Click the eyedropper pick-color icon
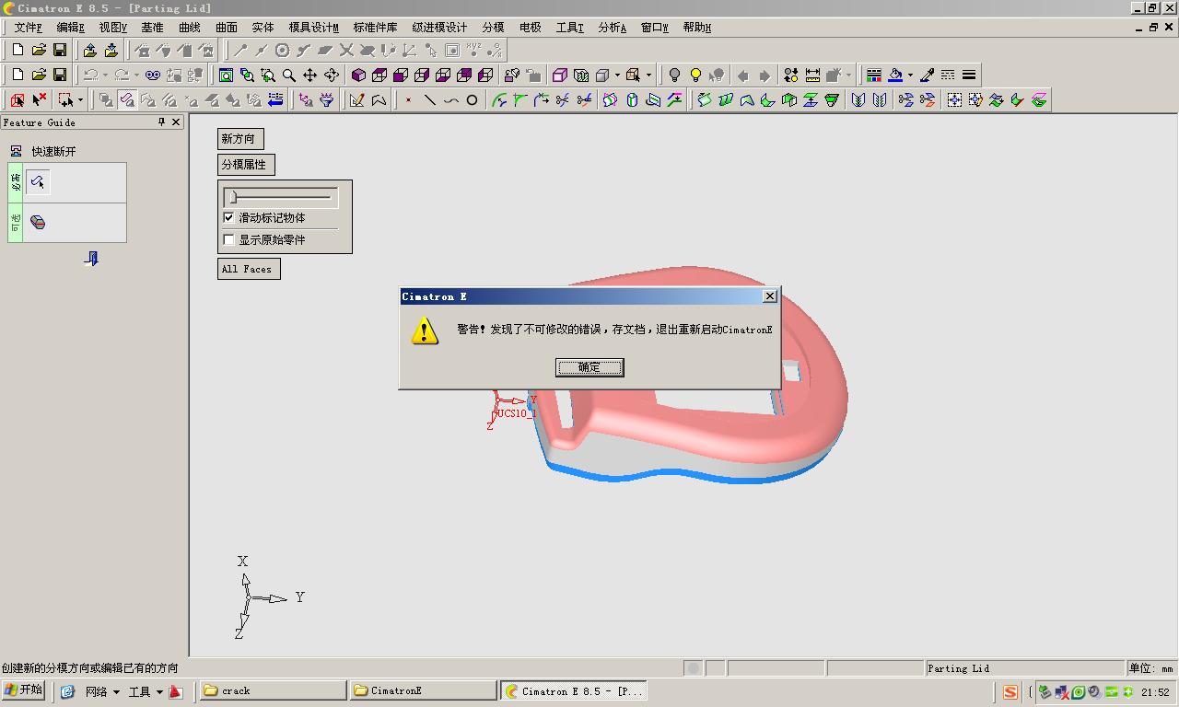Image resolution: width=1179 pixels, height=707 pixels. [927, 75]
